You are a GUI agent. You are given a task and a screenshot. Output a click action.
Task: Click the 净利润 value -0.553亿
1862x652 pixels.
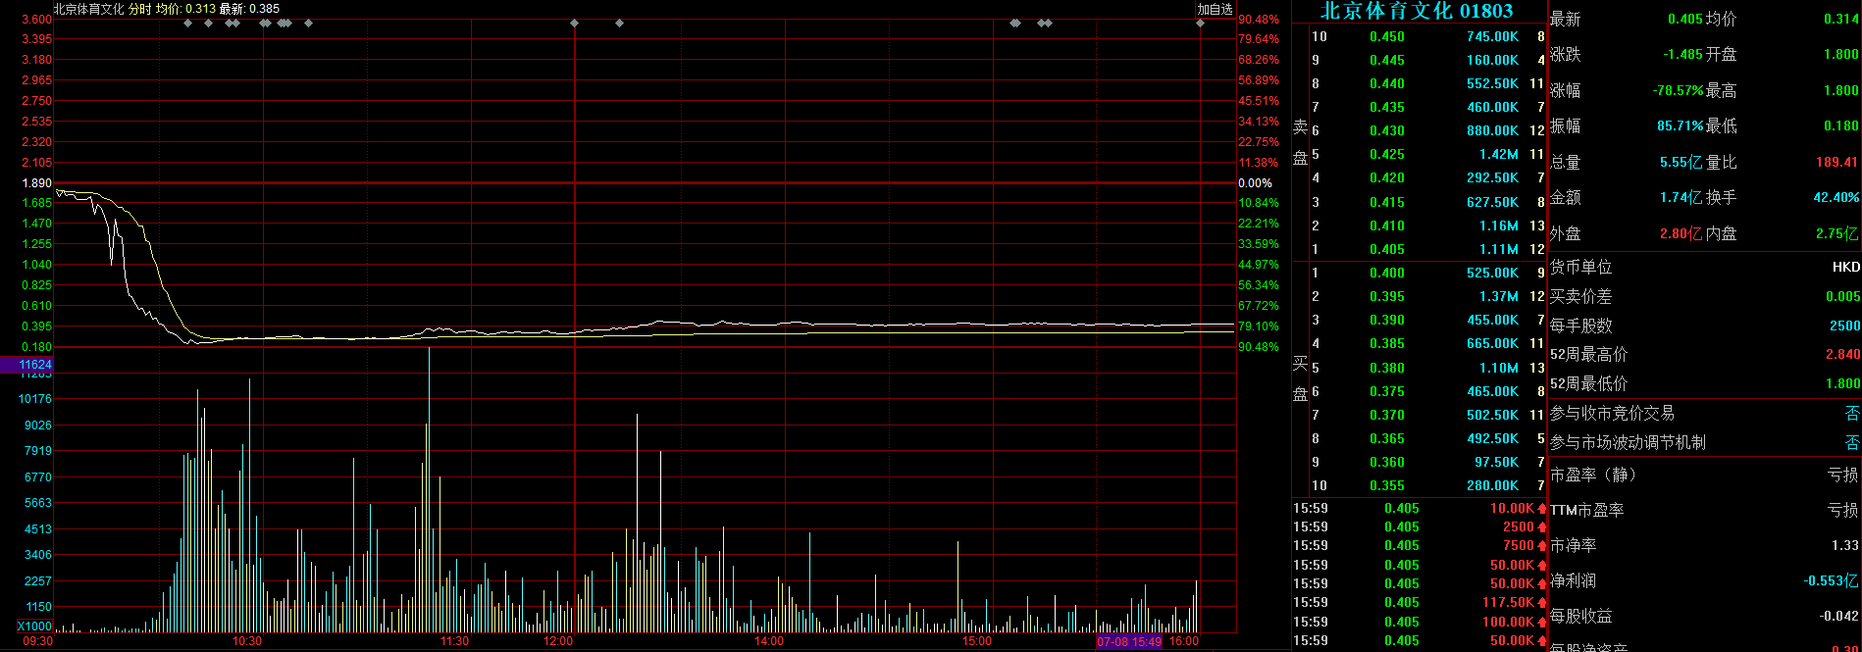click(1831, 581)
